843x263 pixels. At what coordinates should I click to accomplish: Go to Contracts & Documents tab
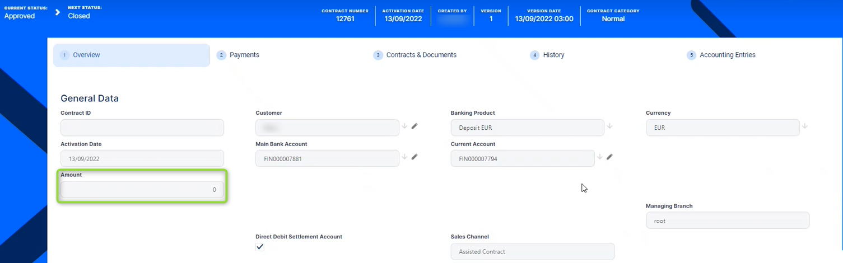coord(421,55)
